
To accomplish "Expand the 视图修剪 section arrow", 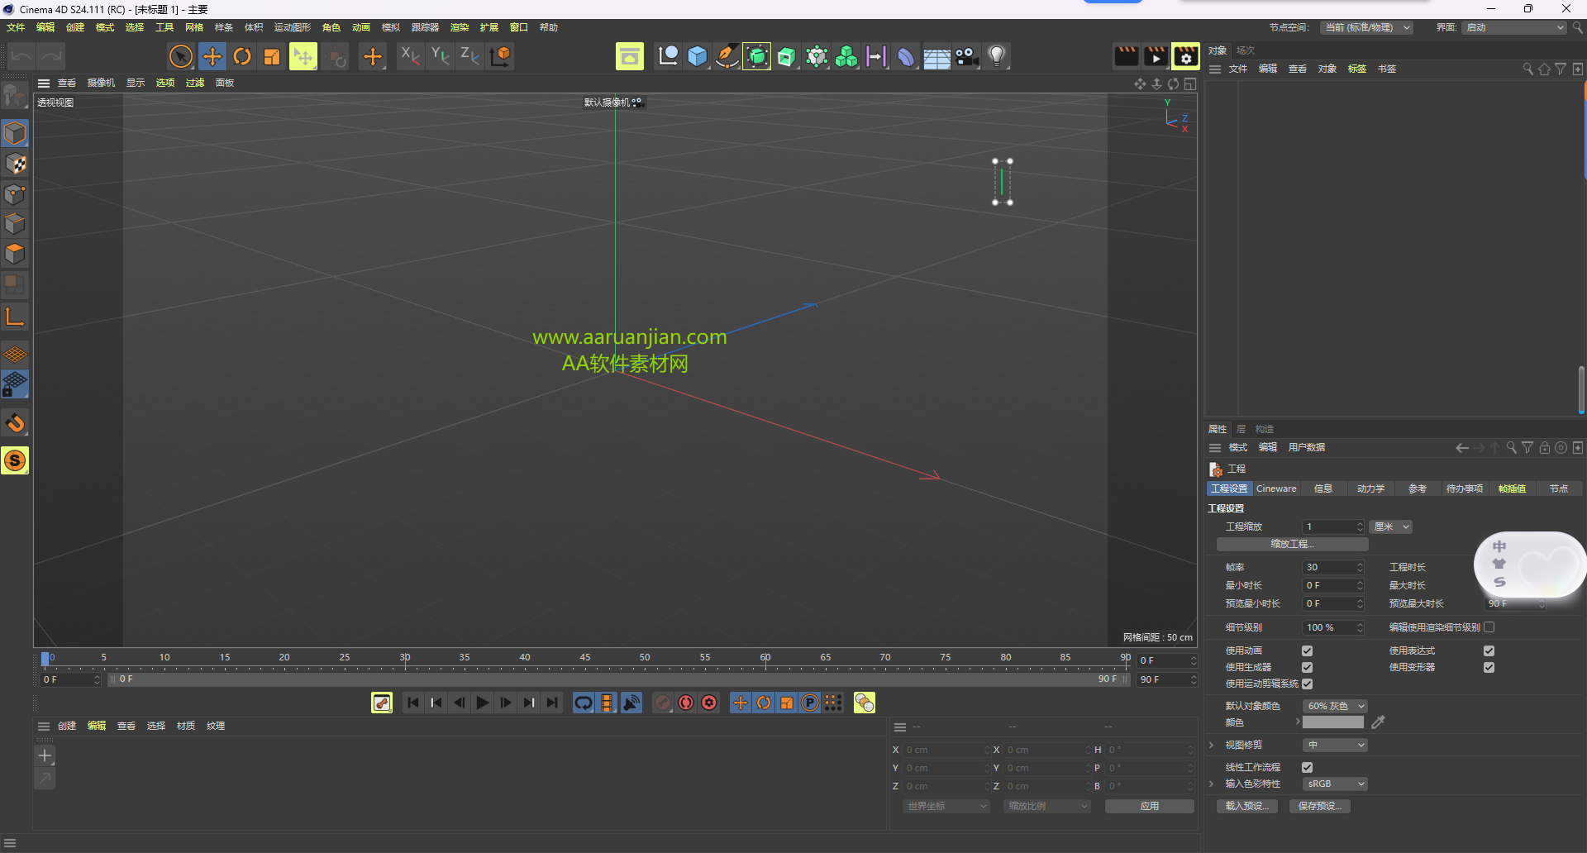I will tap(1210, 745).
